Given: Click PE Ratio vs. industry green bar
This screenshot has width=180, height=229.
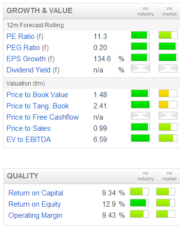Looking at the screenshot, I should tap(140, 35).
